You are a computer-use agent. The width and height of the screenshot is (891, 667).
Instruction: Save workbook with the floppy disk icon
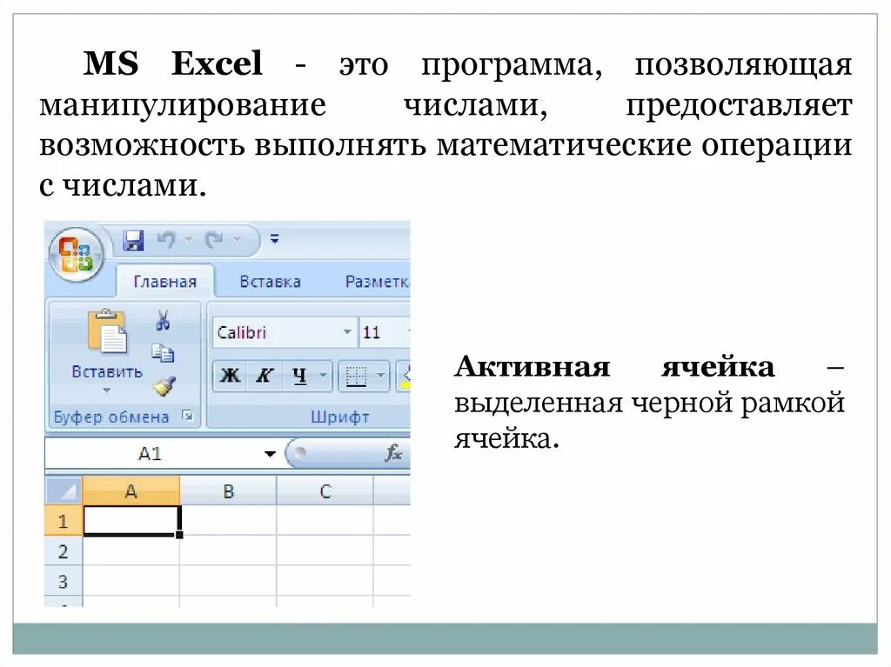[133, 240]
